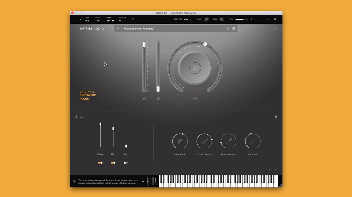Open the three-dot options menu in top bar
This screenshot has width=352, height=197.
coord(268,19)
